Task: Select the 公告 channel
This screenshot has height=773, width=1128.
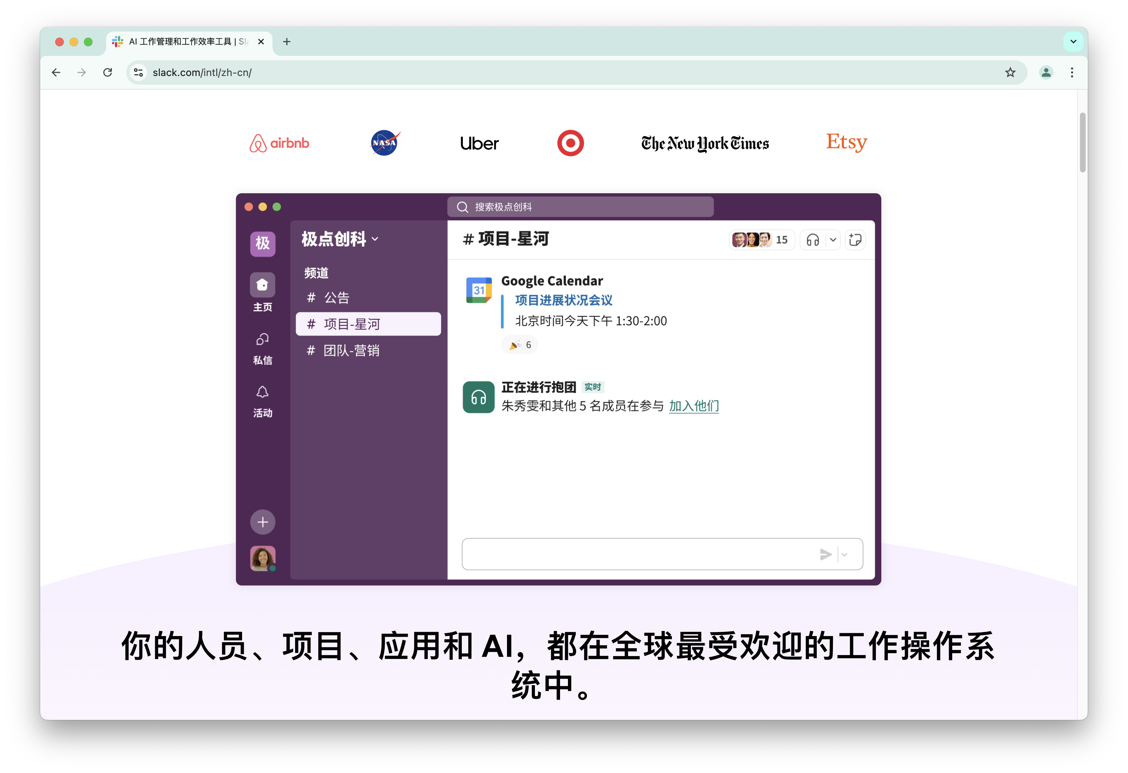Action: 336,298
